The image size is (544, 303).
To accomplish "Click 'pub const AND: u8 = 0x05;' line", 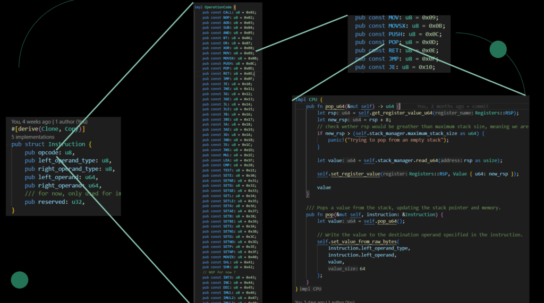I will [x=228, y=32].
